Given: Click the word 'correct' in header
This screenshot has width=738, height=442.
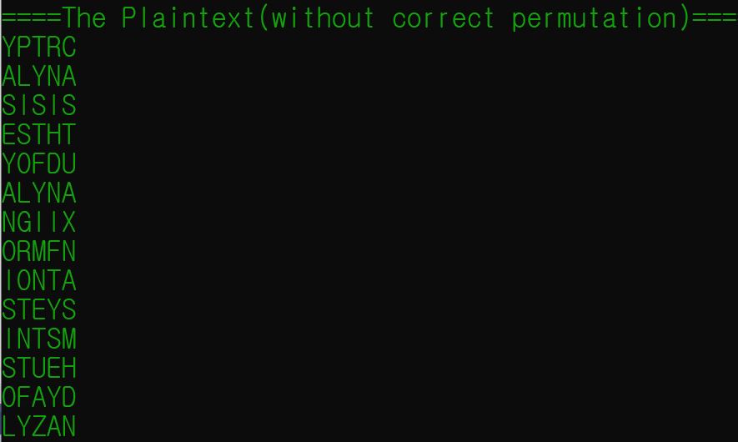Looking at the screenshot, I should point(444,19).
